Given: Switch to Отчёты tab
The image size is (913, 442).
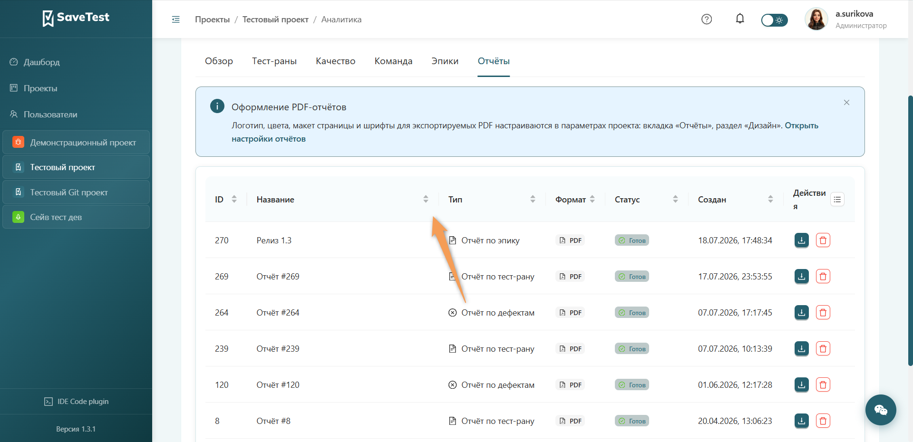Looking at the screenshot, I should coord(494,61).
